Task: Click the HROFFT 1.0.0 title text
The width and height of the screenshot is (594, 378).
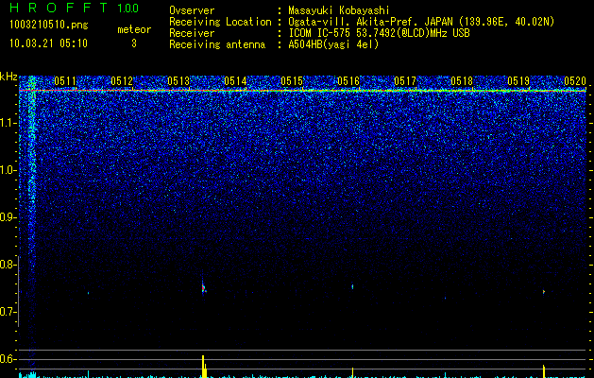Action: pos(74,8)
